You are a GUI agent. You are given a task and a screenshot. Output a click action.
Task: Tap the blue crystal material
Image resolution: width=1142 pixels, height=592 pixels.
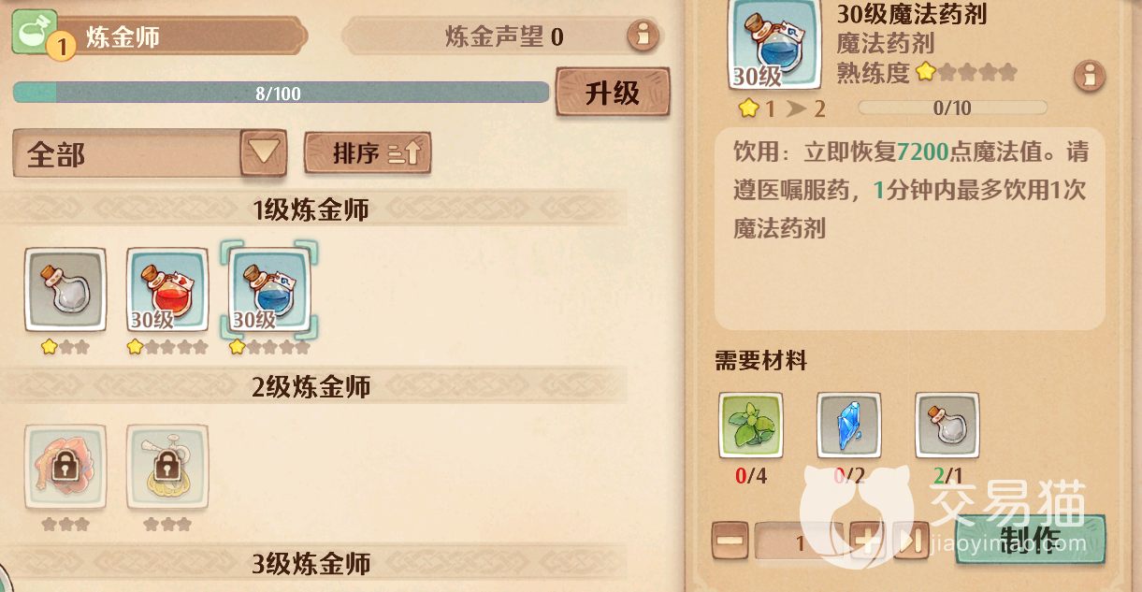[849, 425]
